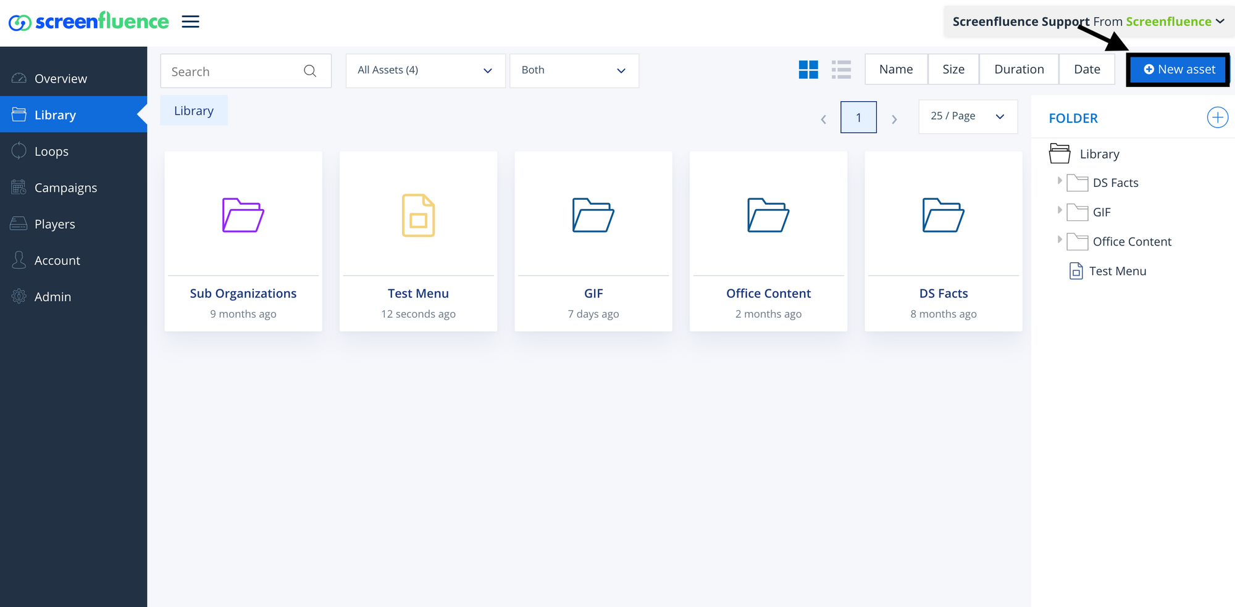Open the Sub Organizations folder icon
1235x607 pixels.
(243, 215)
